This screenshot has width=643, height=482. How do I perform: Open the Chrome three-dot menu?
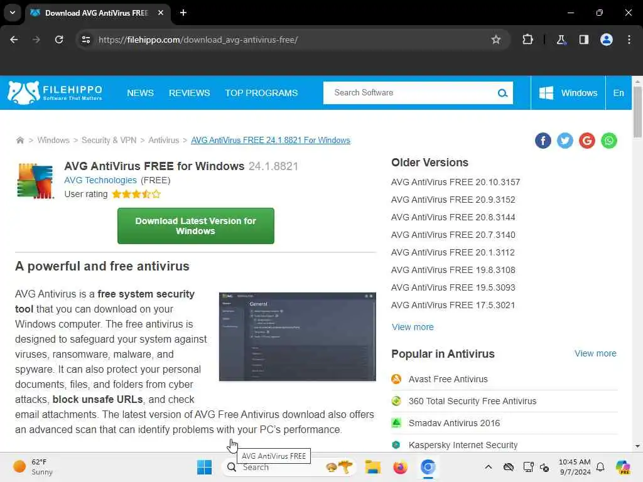tap(629, 40)
